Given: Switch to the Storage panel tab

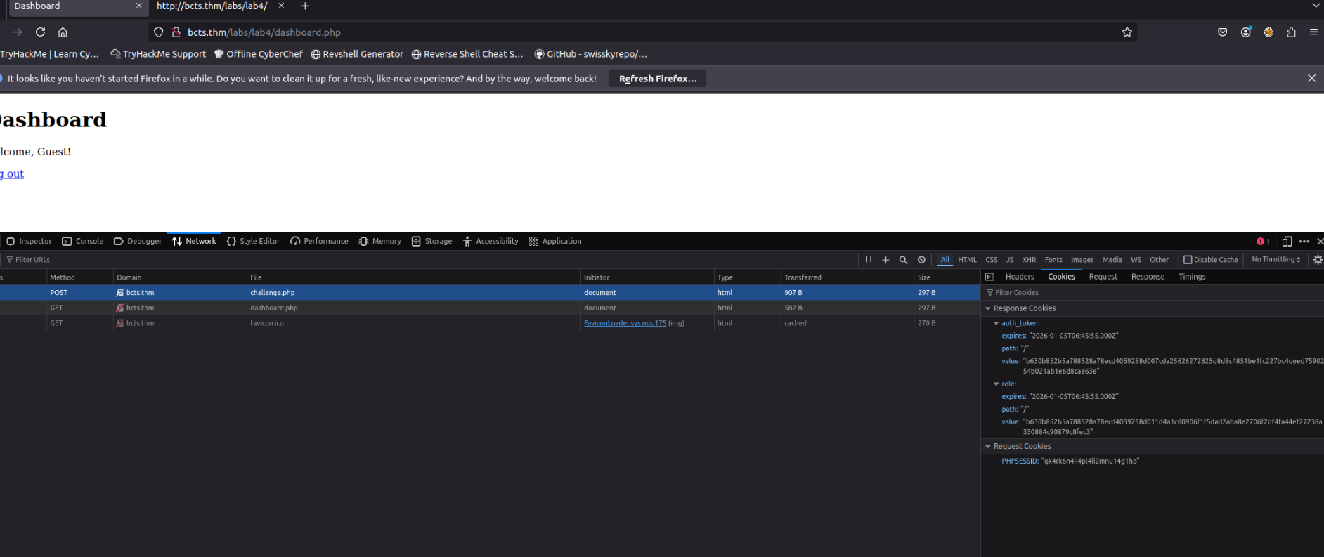Looking at the screenshot, I should point(431,242).
